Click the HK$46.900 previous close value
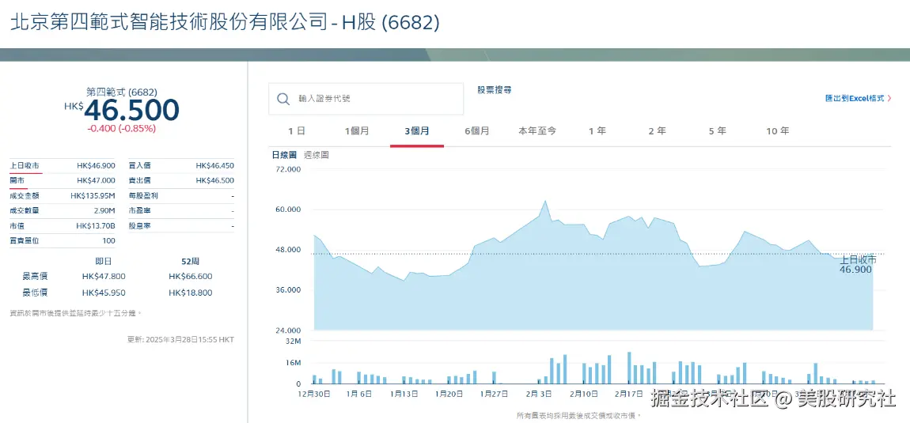Screen dimensions: 910x423 pos(96,165)
